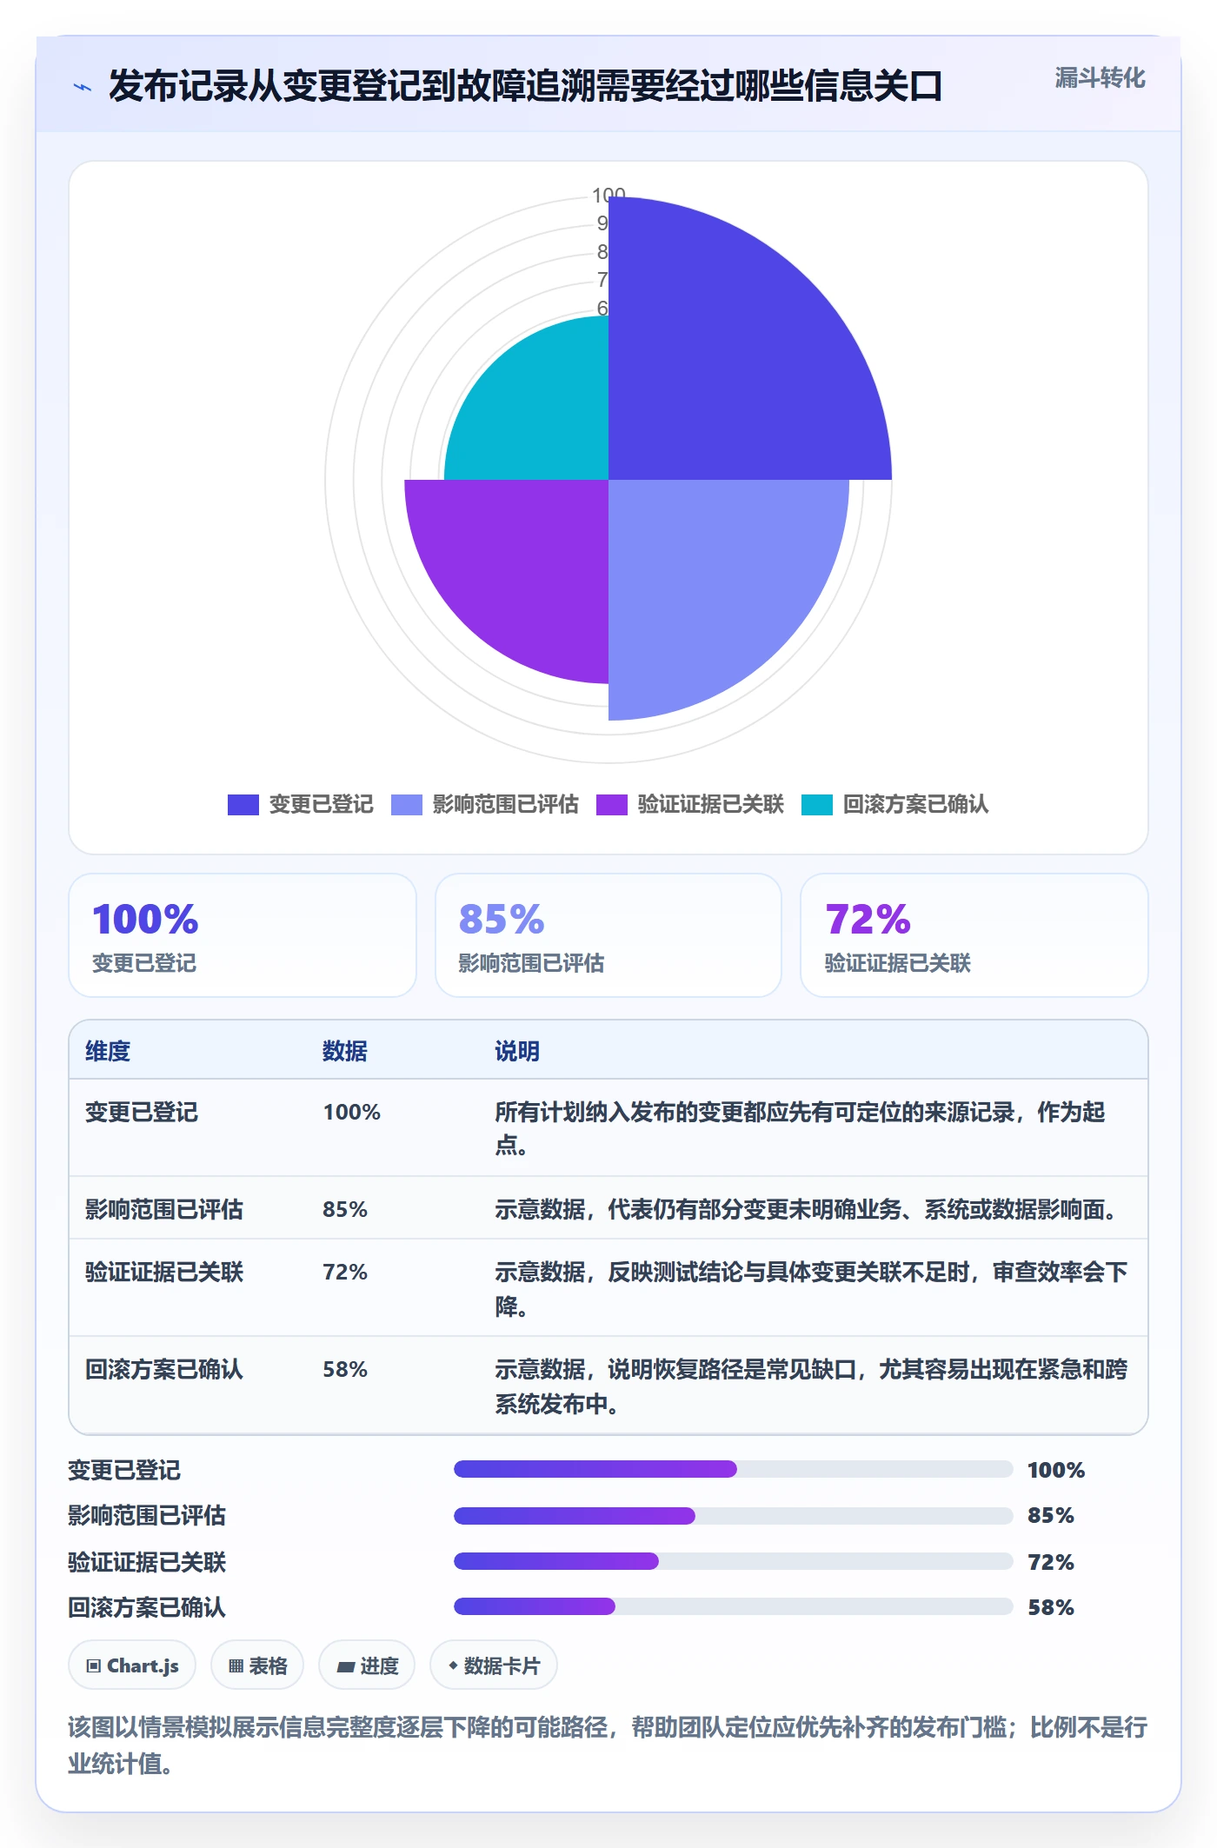Open the 85% 影响范围已评估 stat card

coord(608,935)
